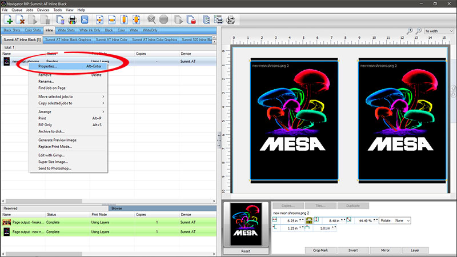Click the Layer button
The width and height of the screenshot is (457, 257).
point(415,250)
